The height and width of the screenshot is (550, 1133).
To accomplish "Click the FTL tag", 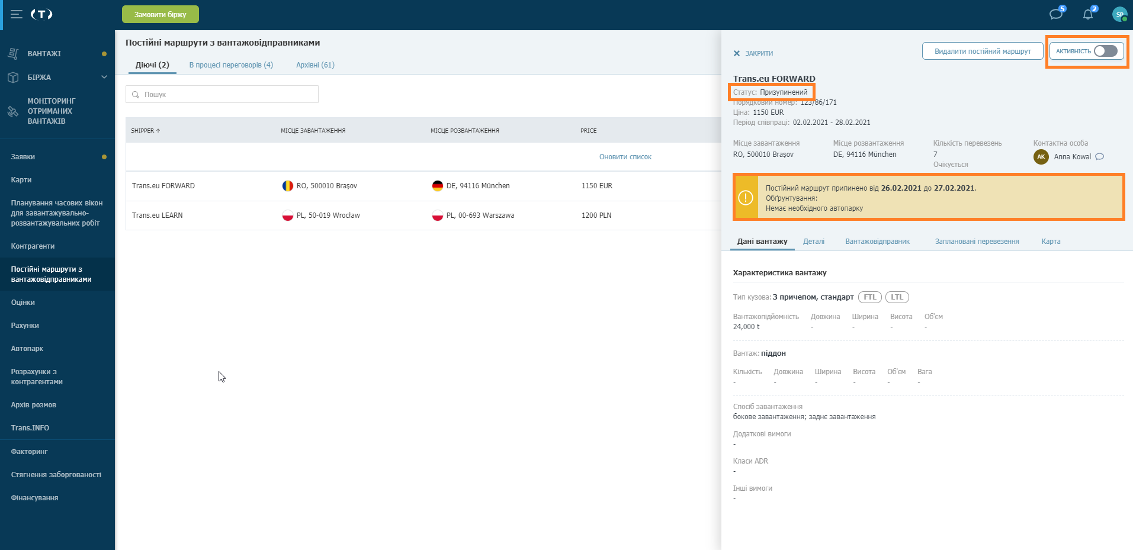I will click(869, 297).
